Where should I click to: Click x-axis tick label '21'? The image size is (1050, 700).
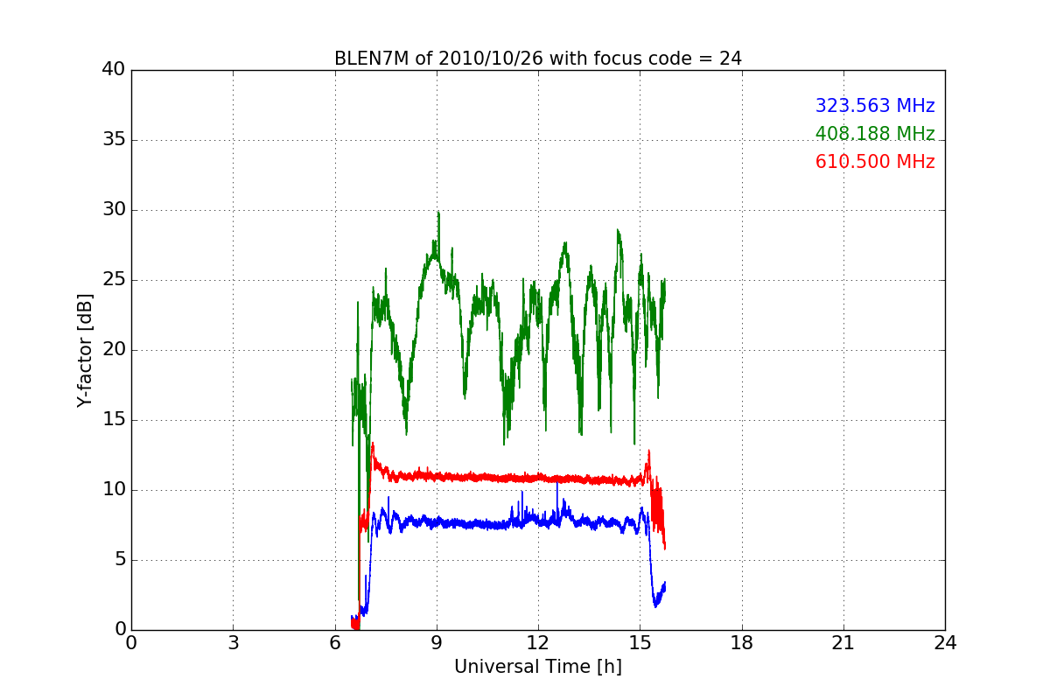point(843,643)
